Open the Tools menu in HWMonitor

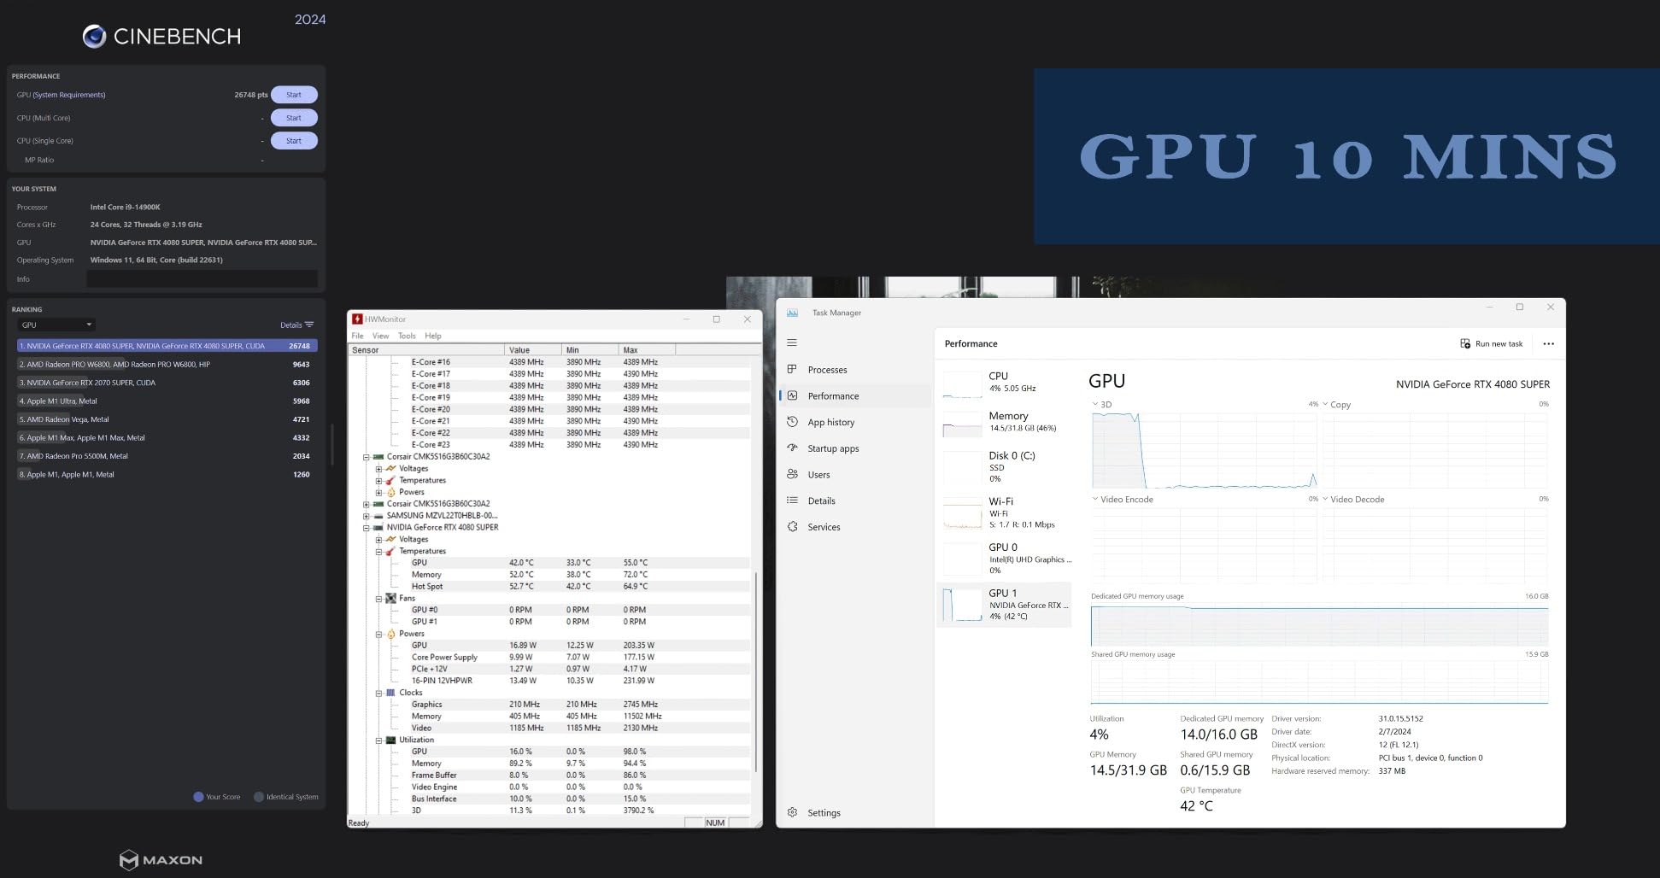pyautogui.click(x=407, y=336)
